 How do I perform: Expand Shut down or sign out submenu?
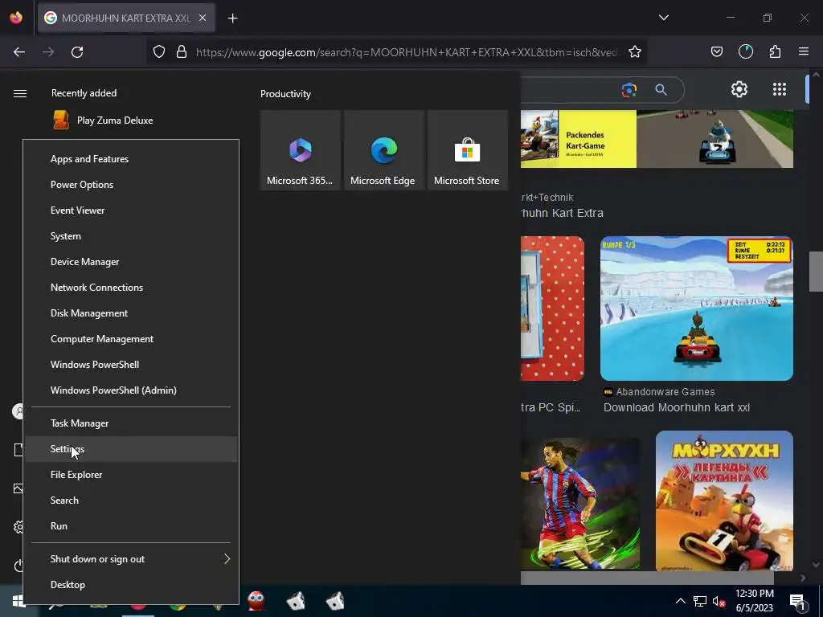[131, 559]
